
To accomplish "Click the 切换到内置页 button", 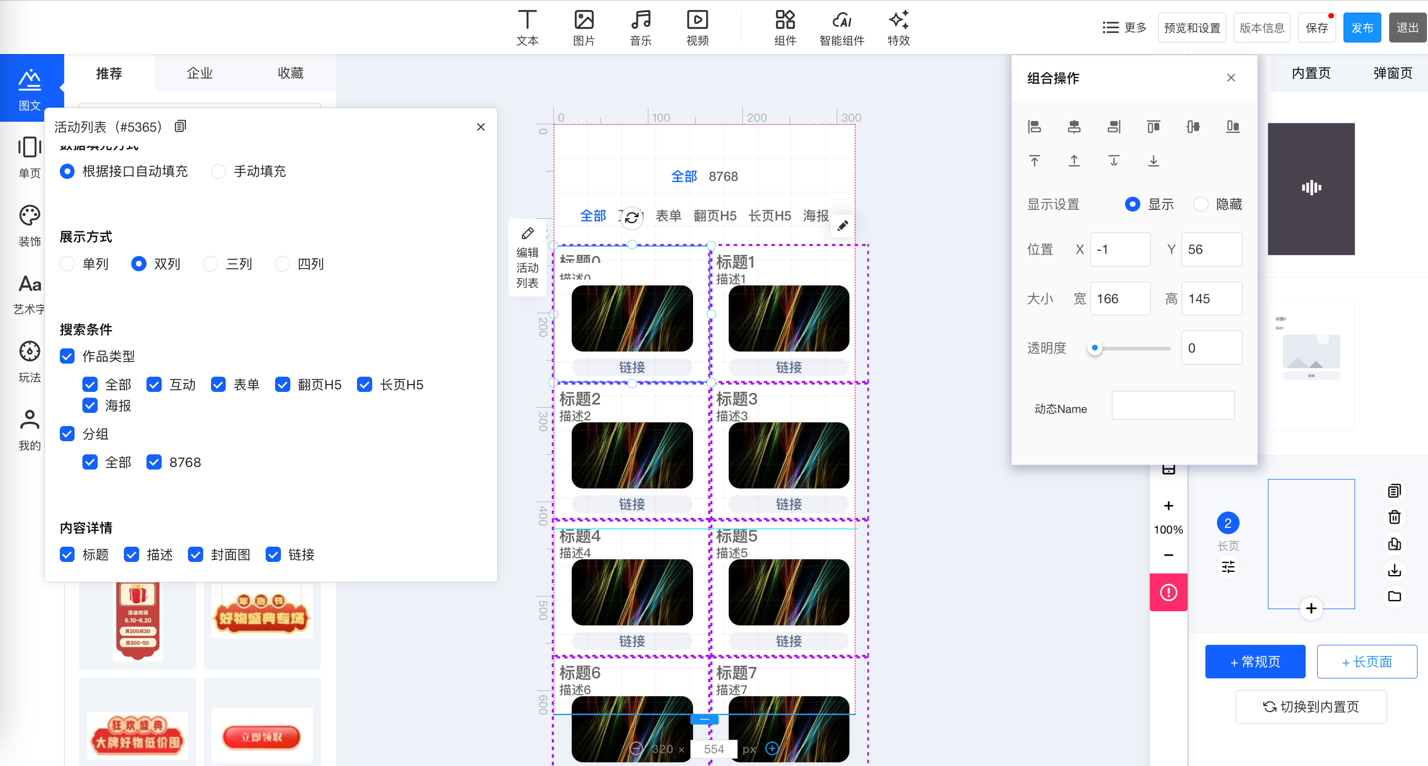I will (x=1311, y=707).
